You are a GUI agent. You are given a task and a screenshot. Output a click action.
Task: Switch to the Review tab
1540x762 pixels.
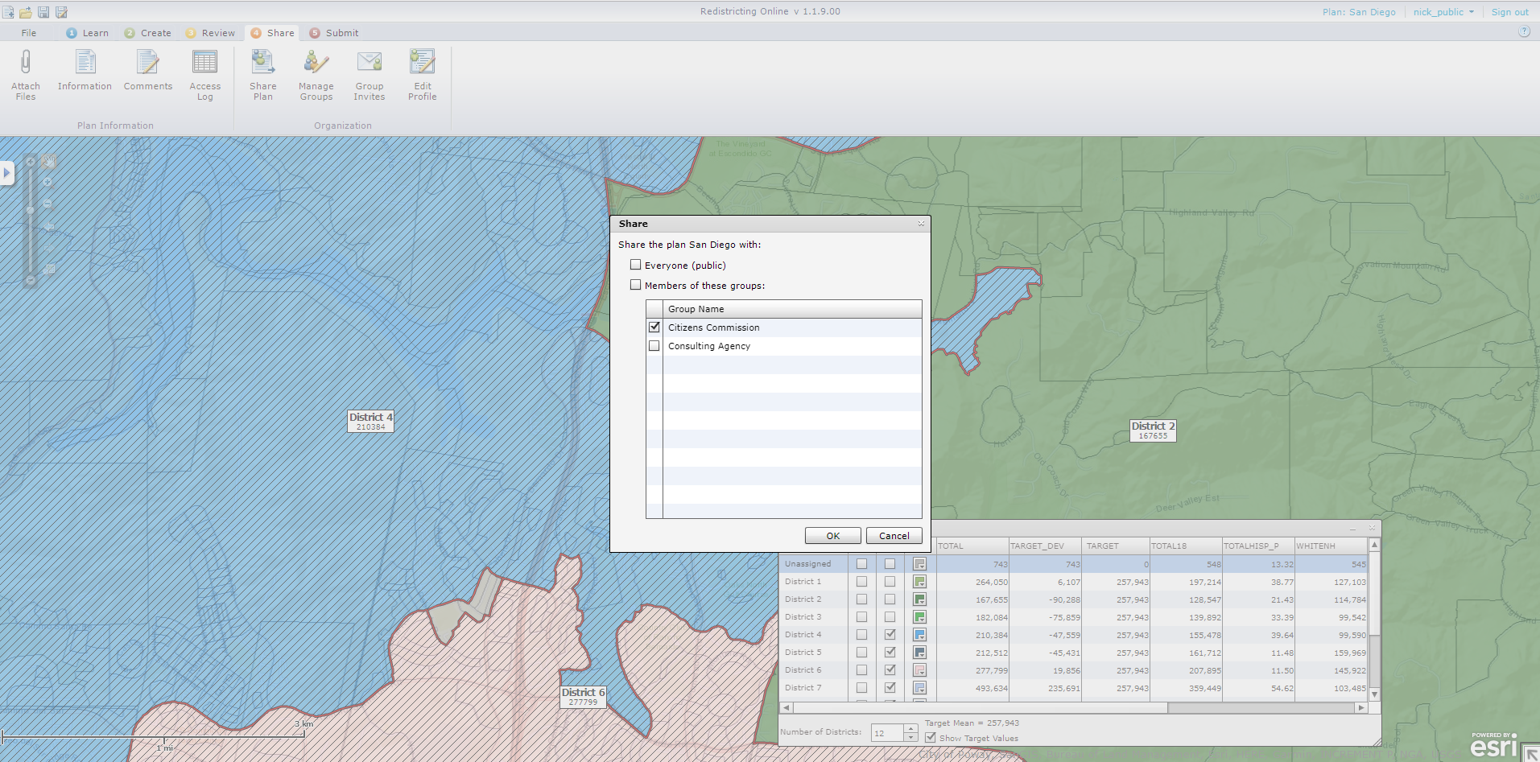pos(210,33)
